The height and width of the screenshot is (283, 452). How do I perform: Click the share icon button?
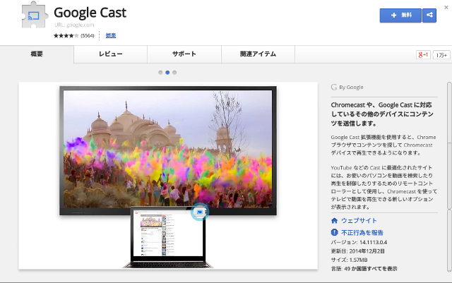pyautogui.click(x=429, y=16)
